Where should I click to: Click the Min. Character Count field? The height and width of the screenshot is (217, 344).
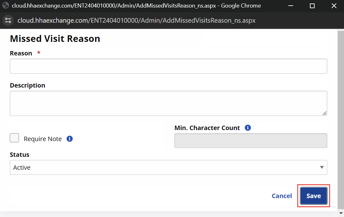click(250, 141)
